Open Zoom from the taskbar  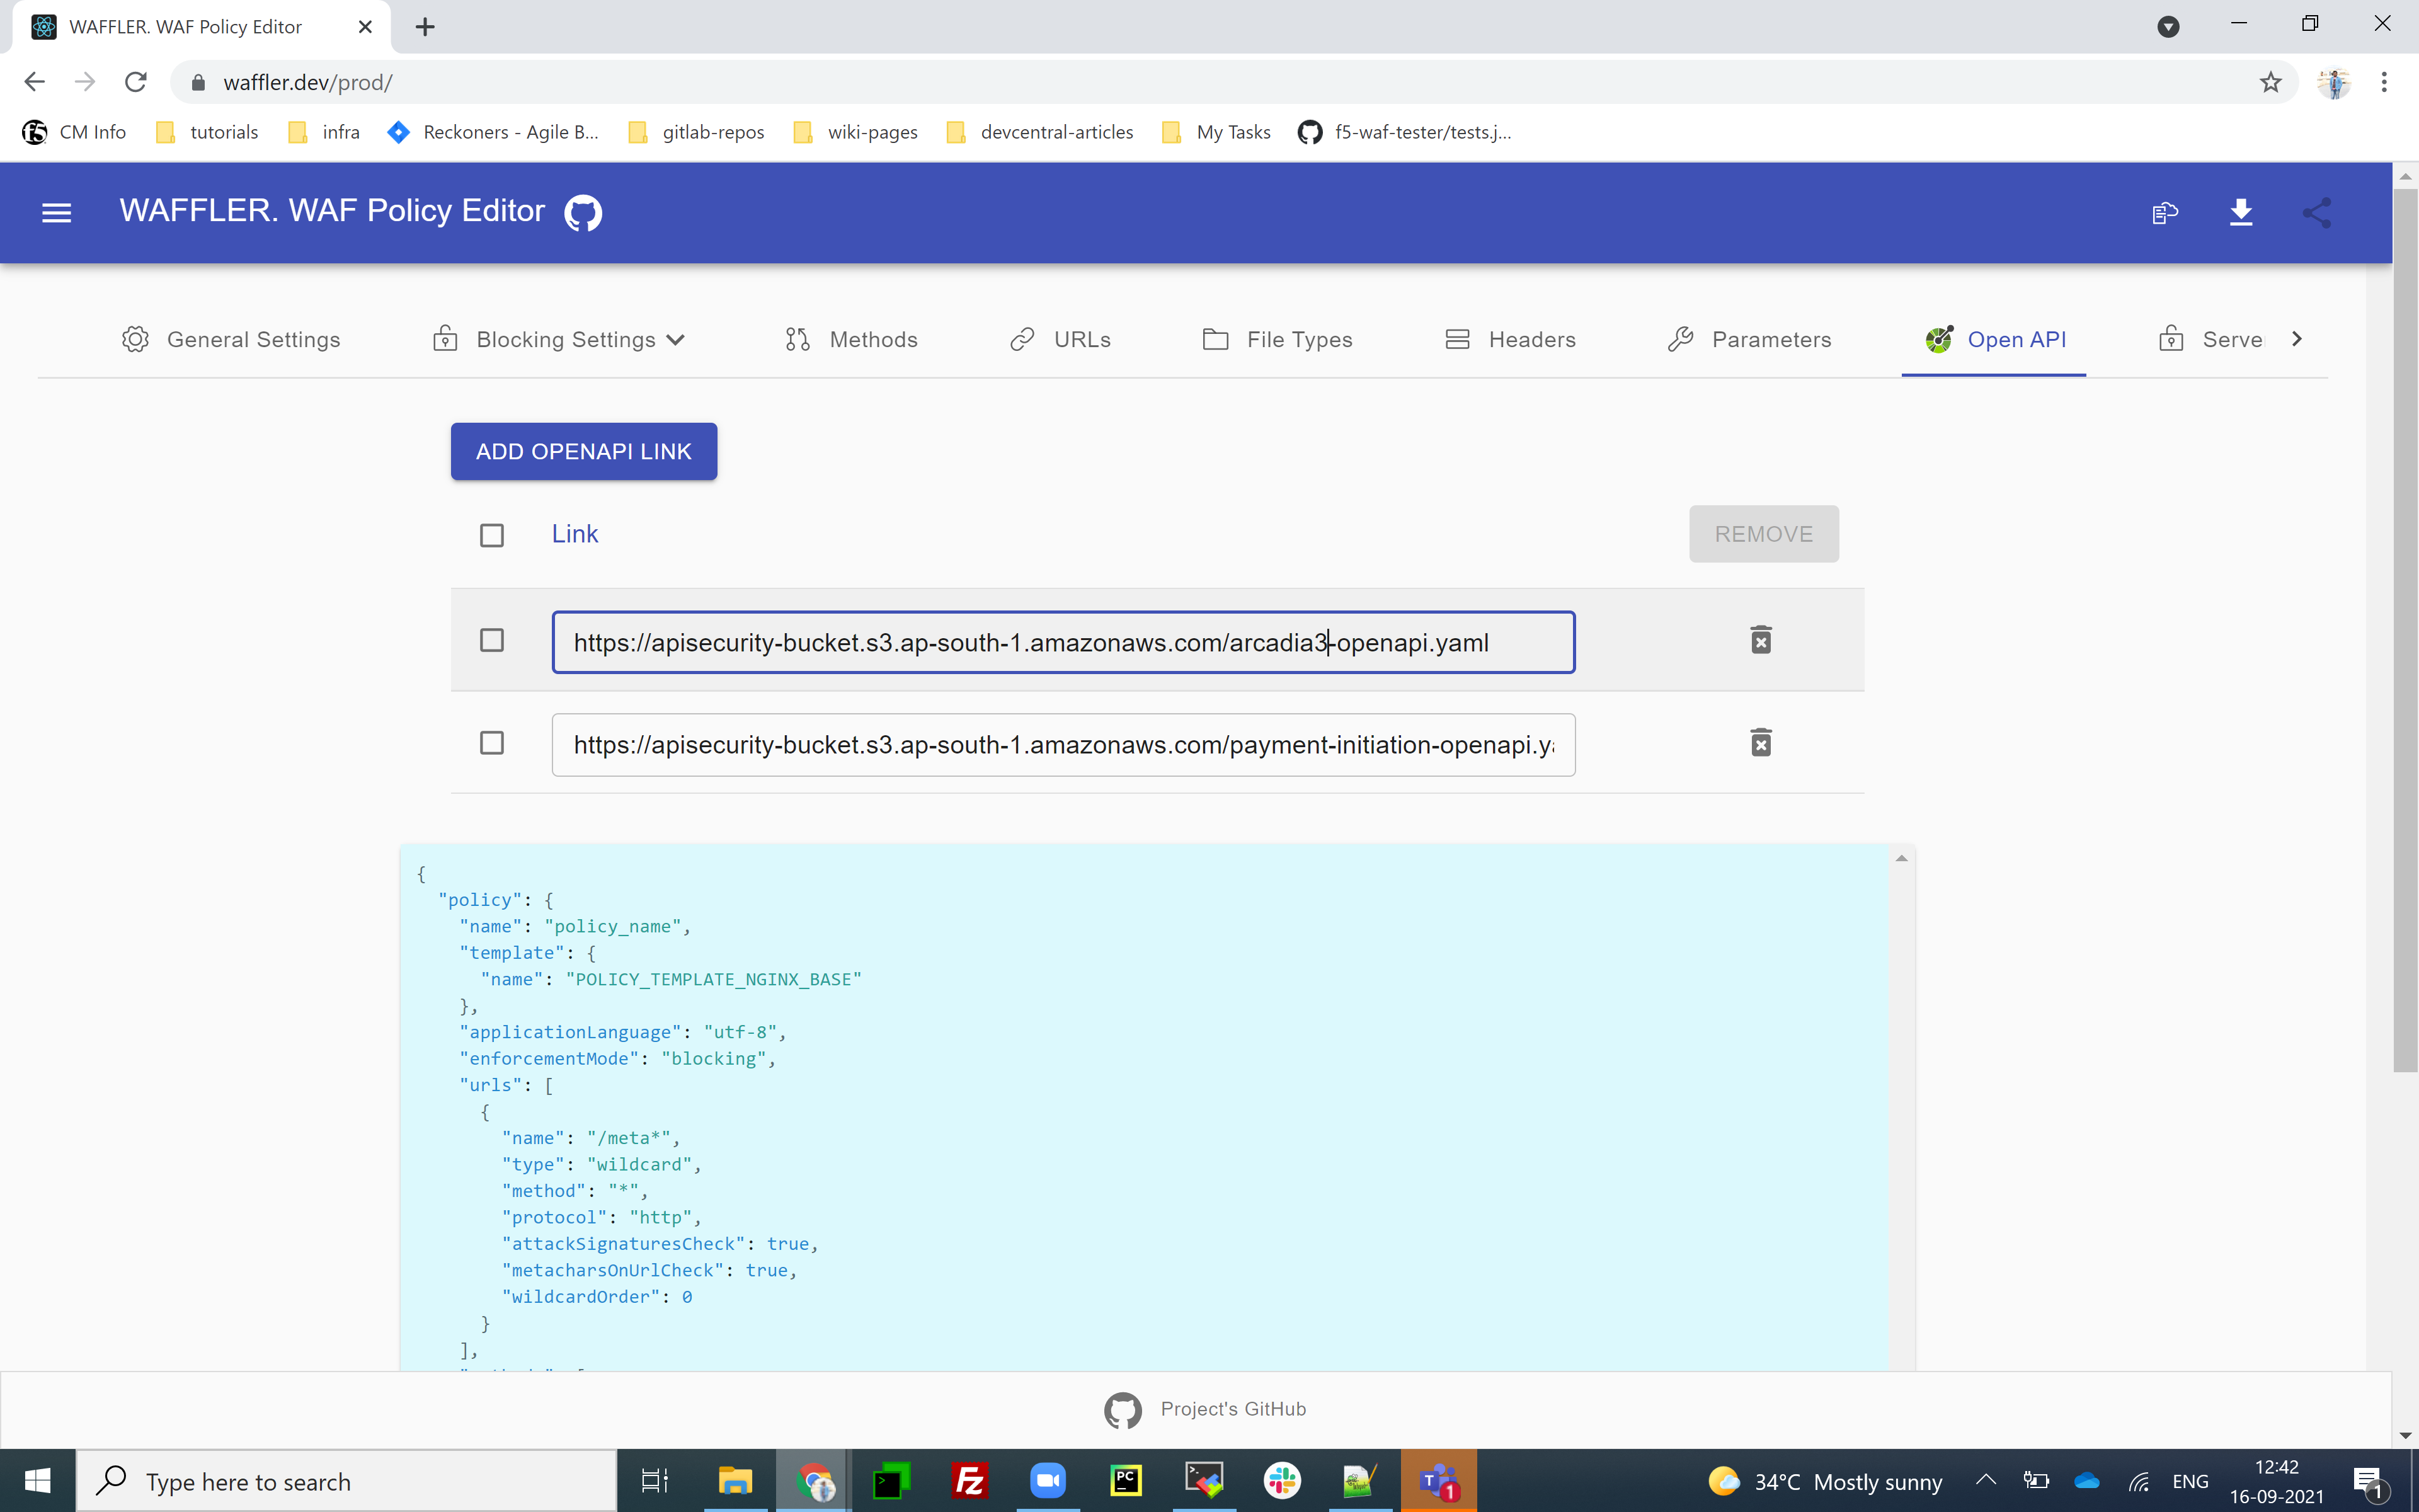click(1048, 1481)
